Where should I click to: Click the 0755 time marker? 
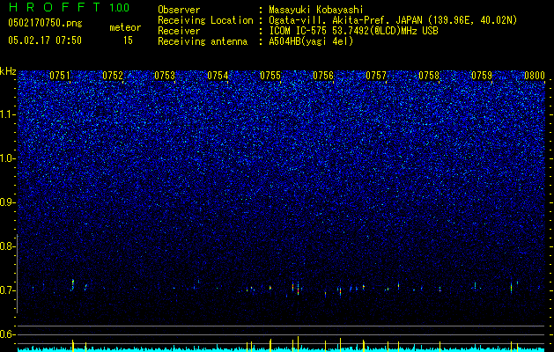[270, 76]
